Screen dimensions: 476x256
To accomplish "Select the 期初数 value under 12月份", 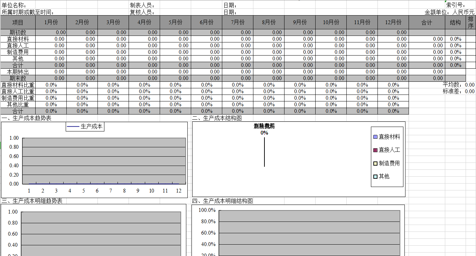I will click(393, 32).
